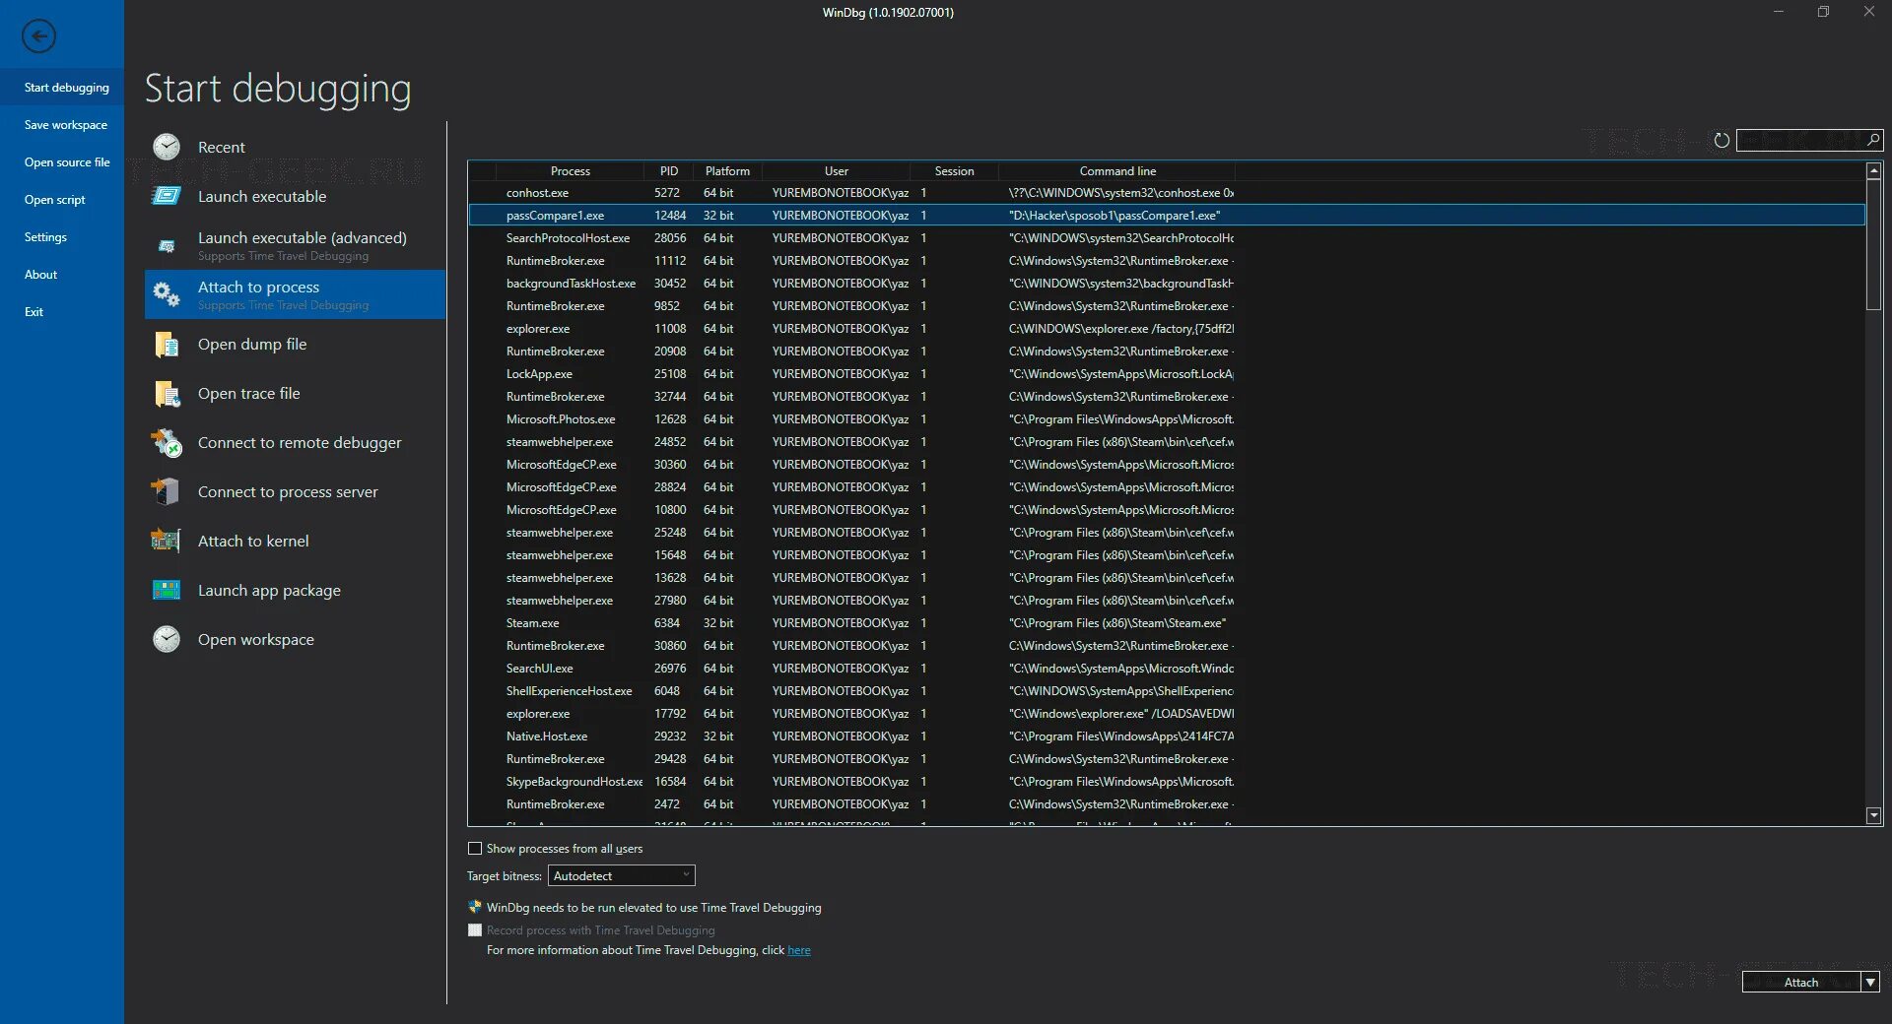Sort by the PID column header
The height and width of the screenshot is (1024, 1892).
tap(669, 170)
